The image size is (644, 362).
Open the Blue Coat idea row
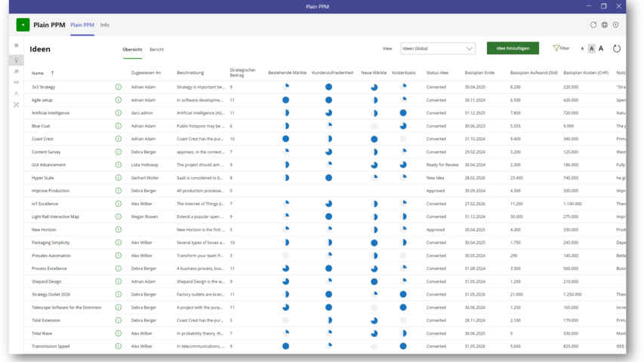(41, 126)
